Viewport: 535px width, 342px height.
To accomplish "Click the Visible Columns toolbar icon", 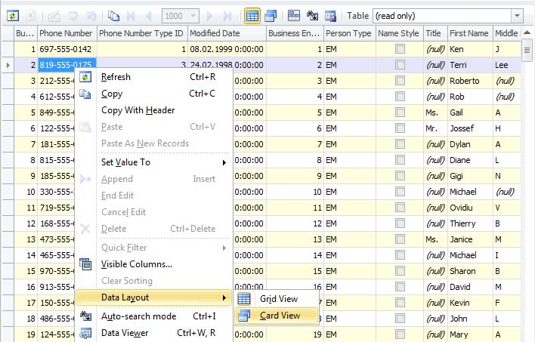I will (x=293, y=16).
